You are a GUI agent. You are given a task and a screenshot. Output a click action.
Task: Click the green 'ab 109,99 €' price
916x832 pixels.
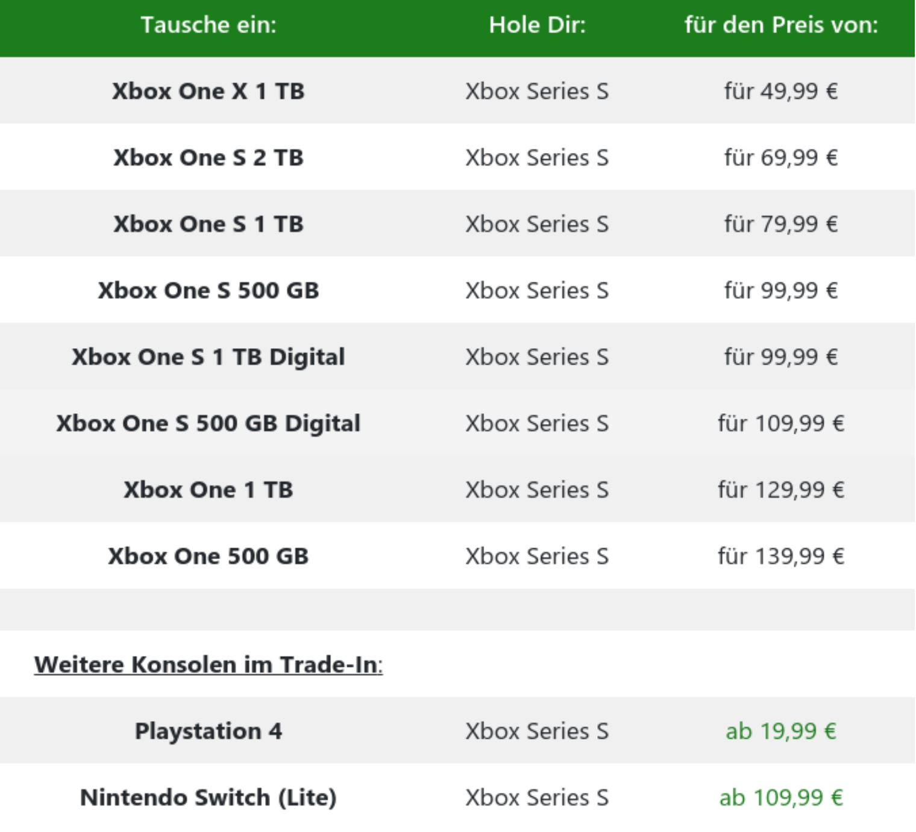781,797
